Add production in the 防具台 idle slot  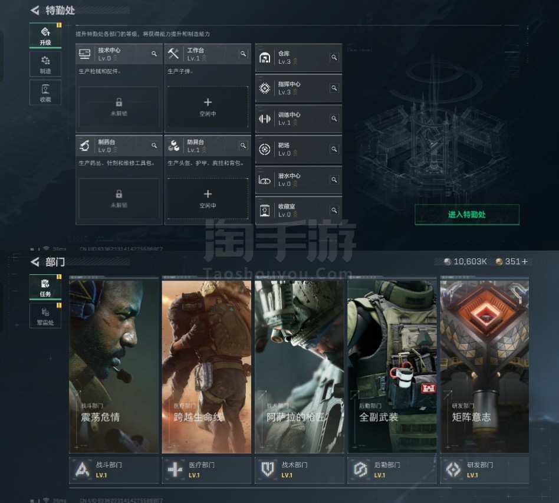tap(208, 198)
